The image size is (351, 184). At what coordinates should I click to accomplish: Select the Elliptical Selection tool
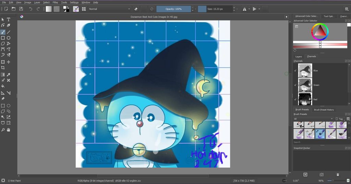pyautogui.click(x=9, y=106)
